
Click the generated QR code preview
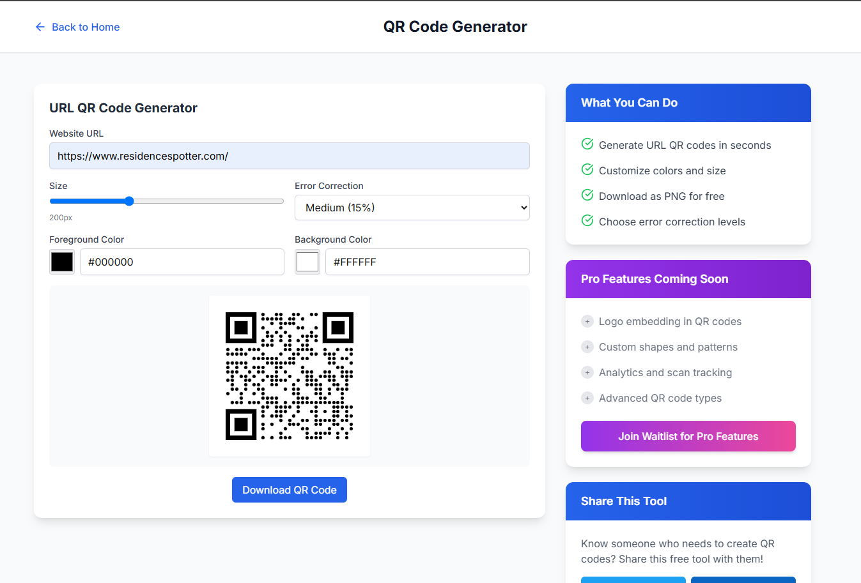289,375
